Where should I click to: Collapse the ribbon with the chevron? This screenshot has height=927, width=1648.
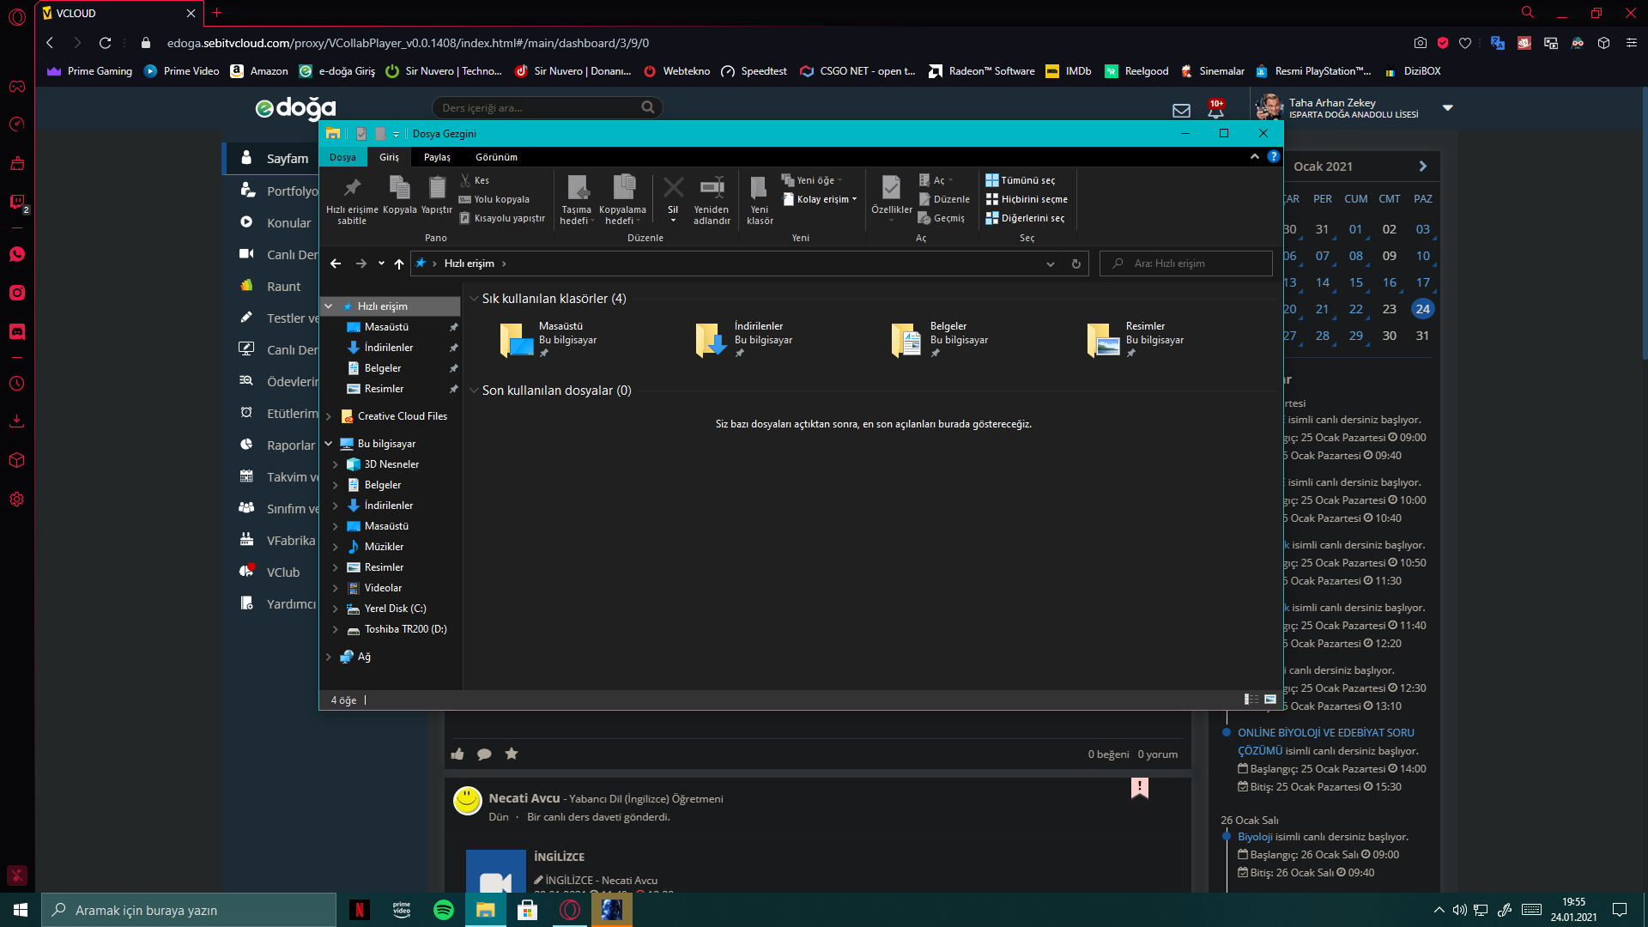coord(1254,156)
